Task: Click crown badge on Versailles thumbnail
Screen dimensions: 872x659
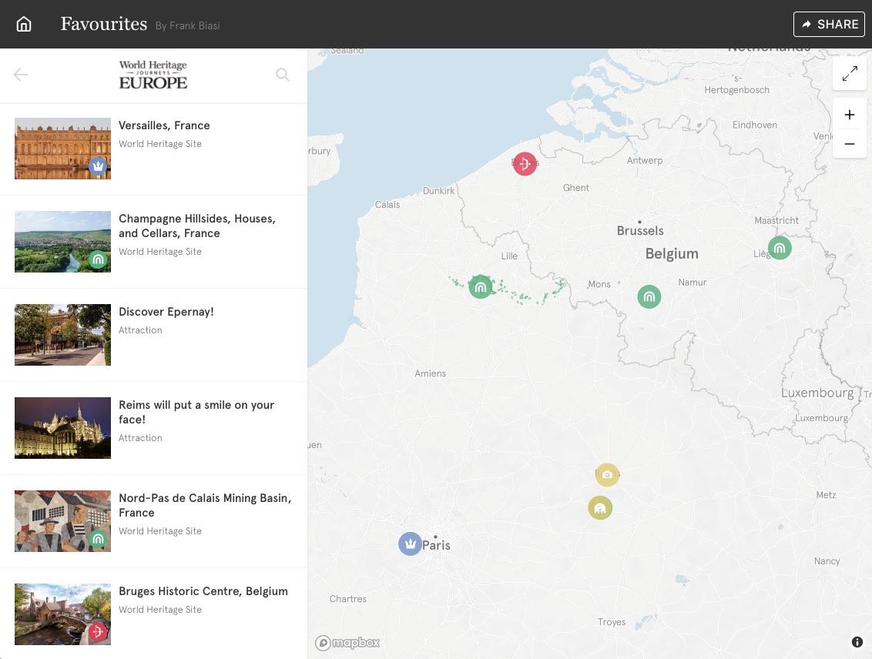Action: point(98,166)
